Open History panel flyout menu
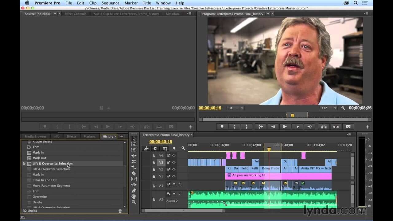393x221 pixels. (x=121, y=136)
